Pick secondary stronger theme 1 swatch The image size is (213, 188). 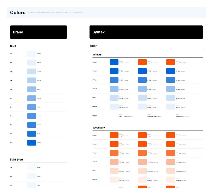click(114, 144)
